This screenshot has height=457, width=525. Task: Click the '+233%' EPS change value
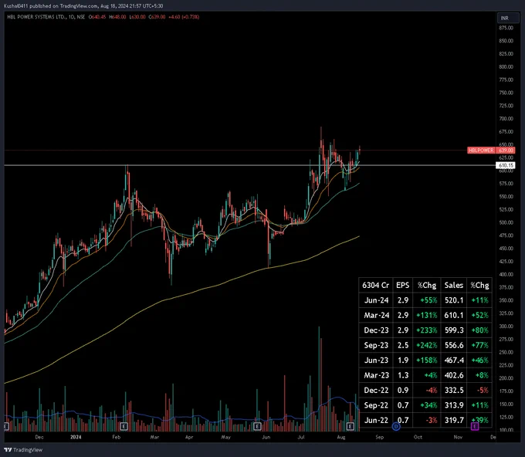[x=426, y=330]
